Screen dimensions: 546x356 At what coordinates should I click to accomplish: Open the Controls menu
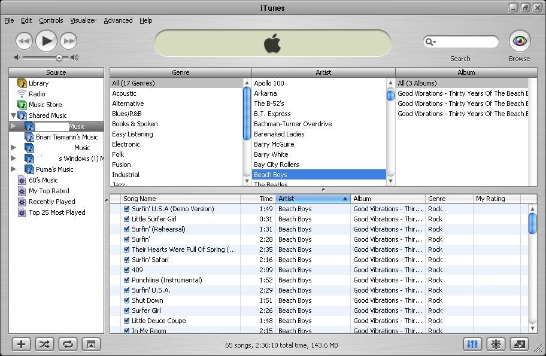[x=51, y=20]
